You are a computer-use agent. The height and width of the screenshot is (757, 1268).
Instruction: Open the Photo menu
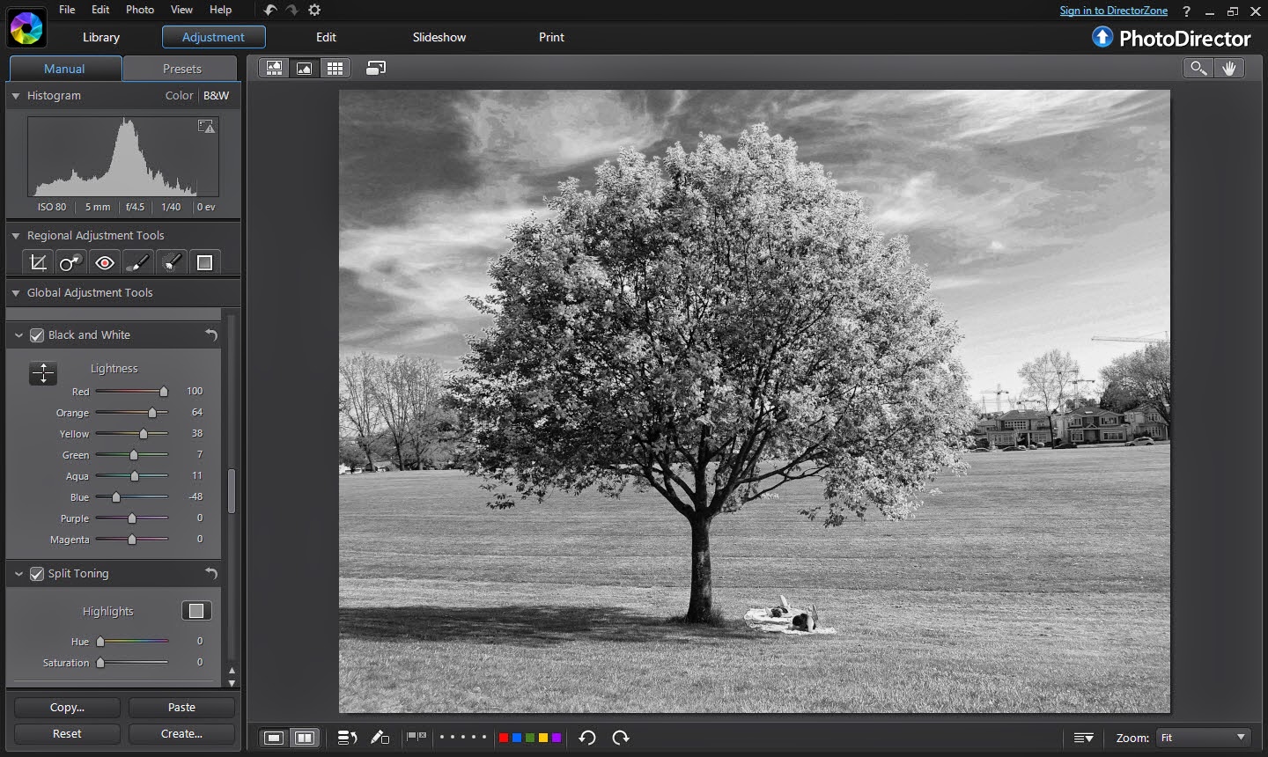click(x=140, y=10)
